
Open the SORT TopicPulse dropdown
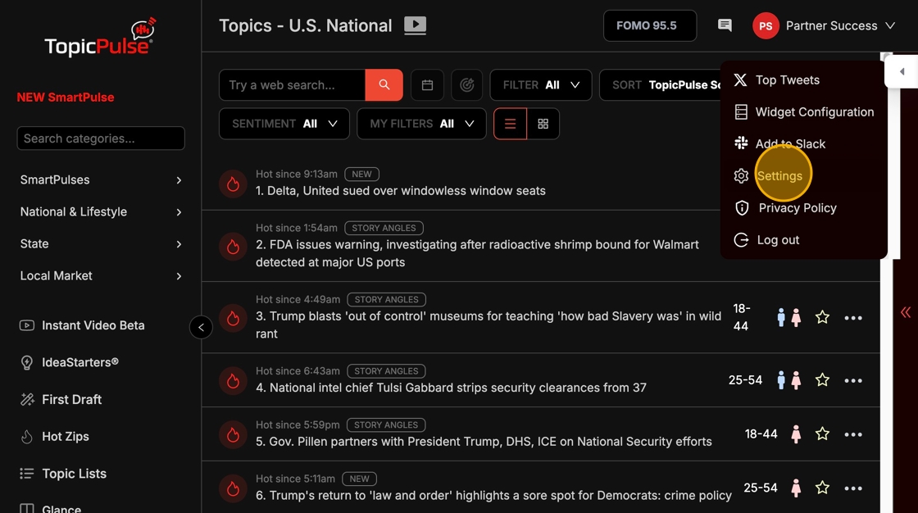pos(661,85)
